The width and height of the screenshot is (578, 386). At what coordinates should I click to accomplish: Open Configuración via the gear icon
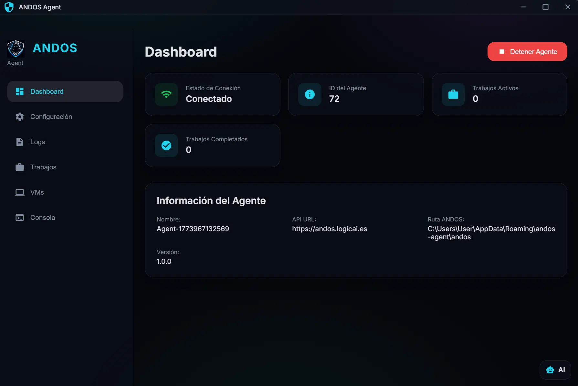coord(19,117)
